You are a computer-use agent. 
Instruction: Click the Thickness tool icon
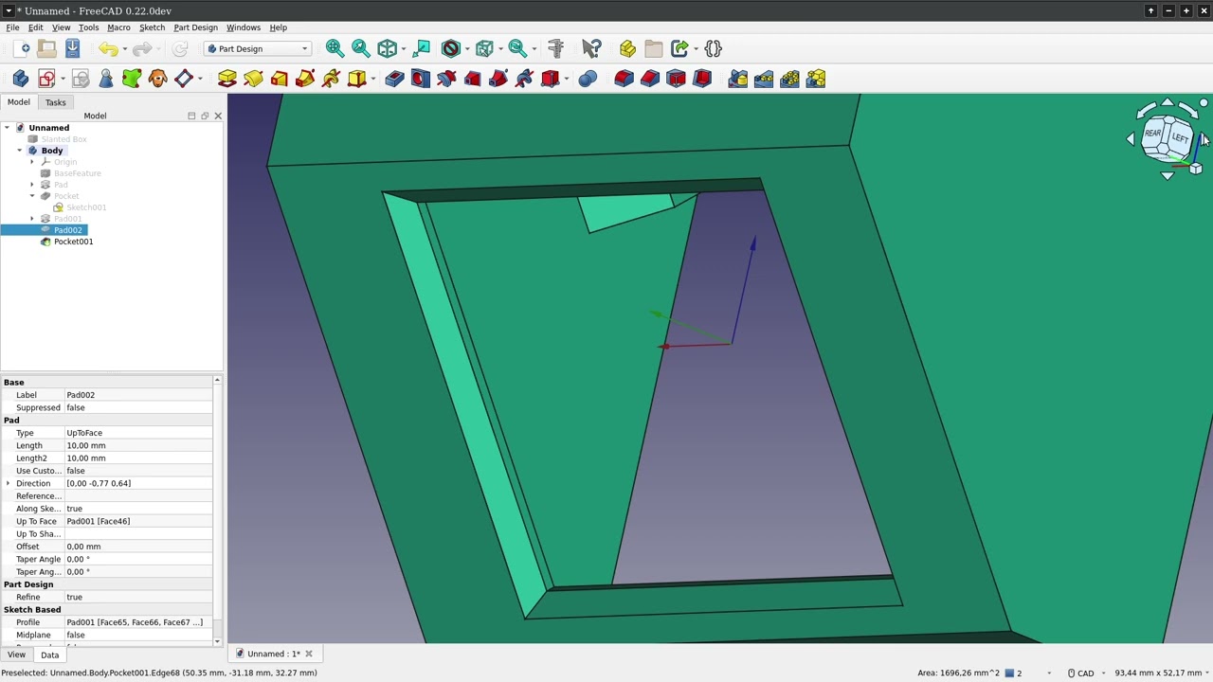[x=702, y=79]
